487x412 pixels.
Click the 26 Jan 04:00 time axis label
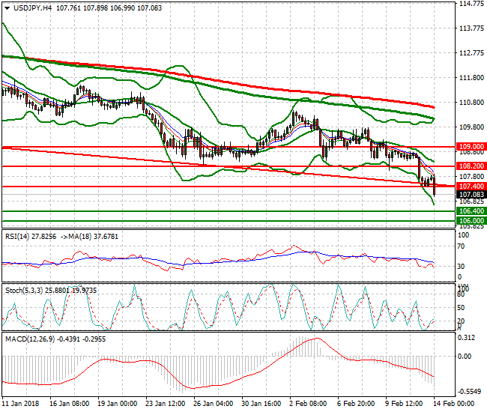pyautogui.click(x=213, y=404)
